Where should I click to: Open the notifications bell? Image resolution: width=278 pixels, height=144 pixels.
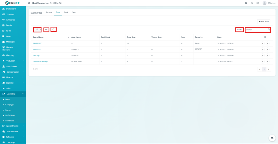point(252,3)
